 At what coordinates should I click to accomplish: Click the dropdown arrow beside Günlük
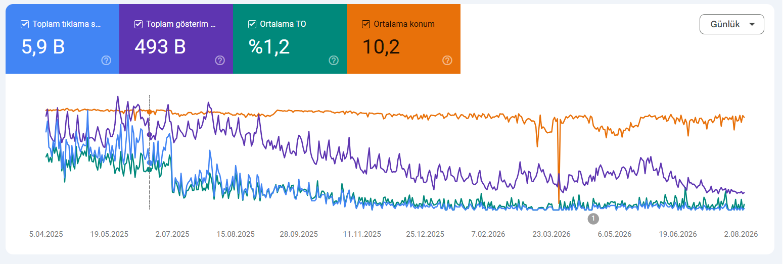pos(752,24)
